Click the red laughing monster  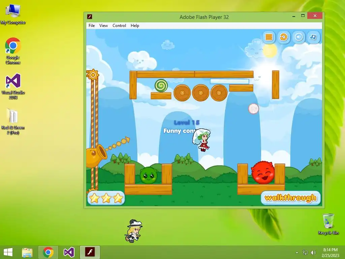coord(262,173)
